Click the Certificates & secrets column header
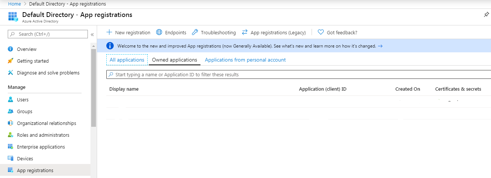491x178 pixels. point(458,89)
